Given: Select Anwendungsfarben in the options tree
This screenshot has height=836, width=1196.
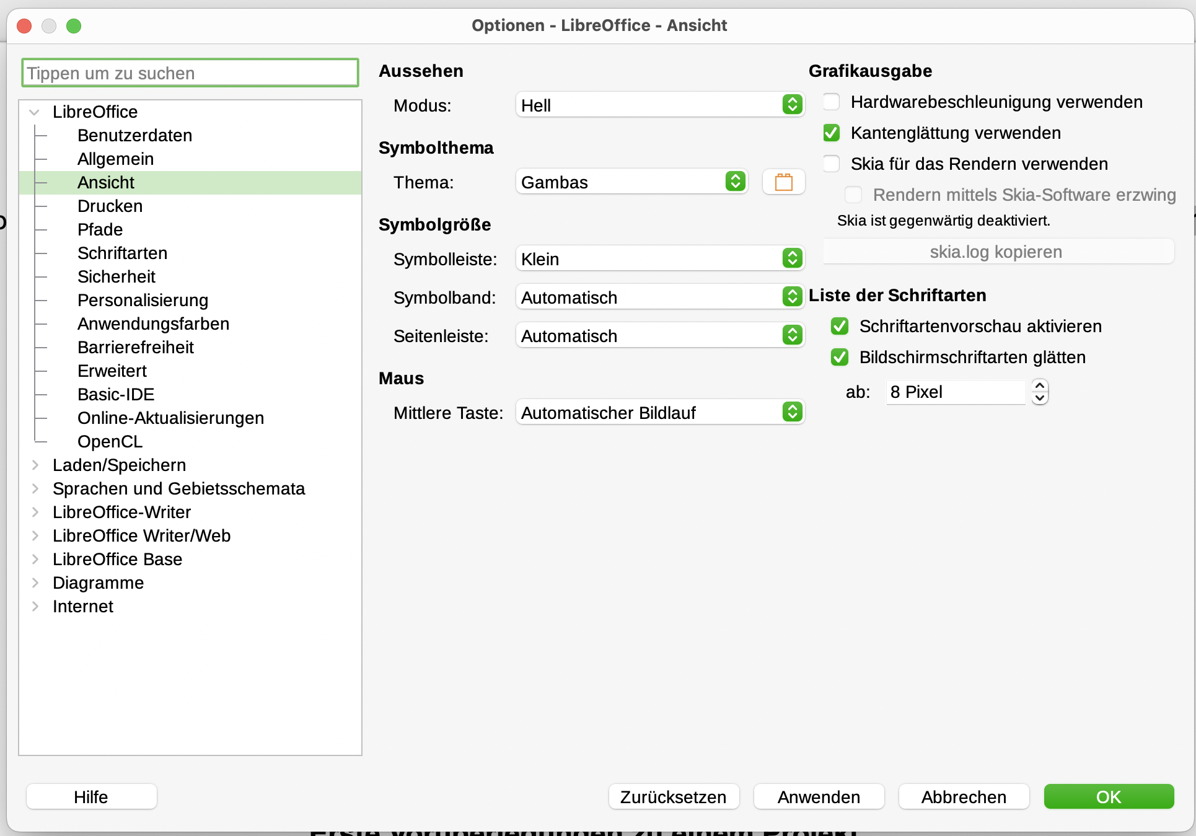Looking at the screenshot, I should [x=153, y=323].
